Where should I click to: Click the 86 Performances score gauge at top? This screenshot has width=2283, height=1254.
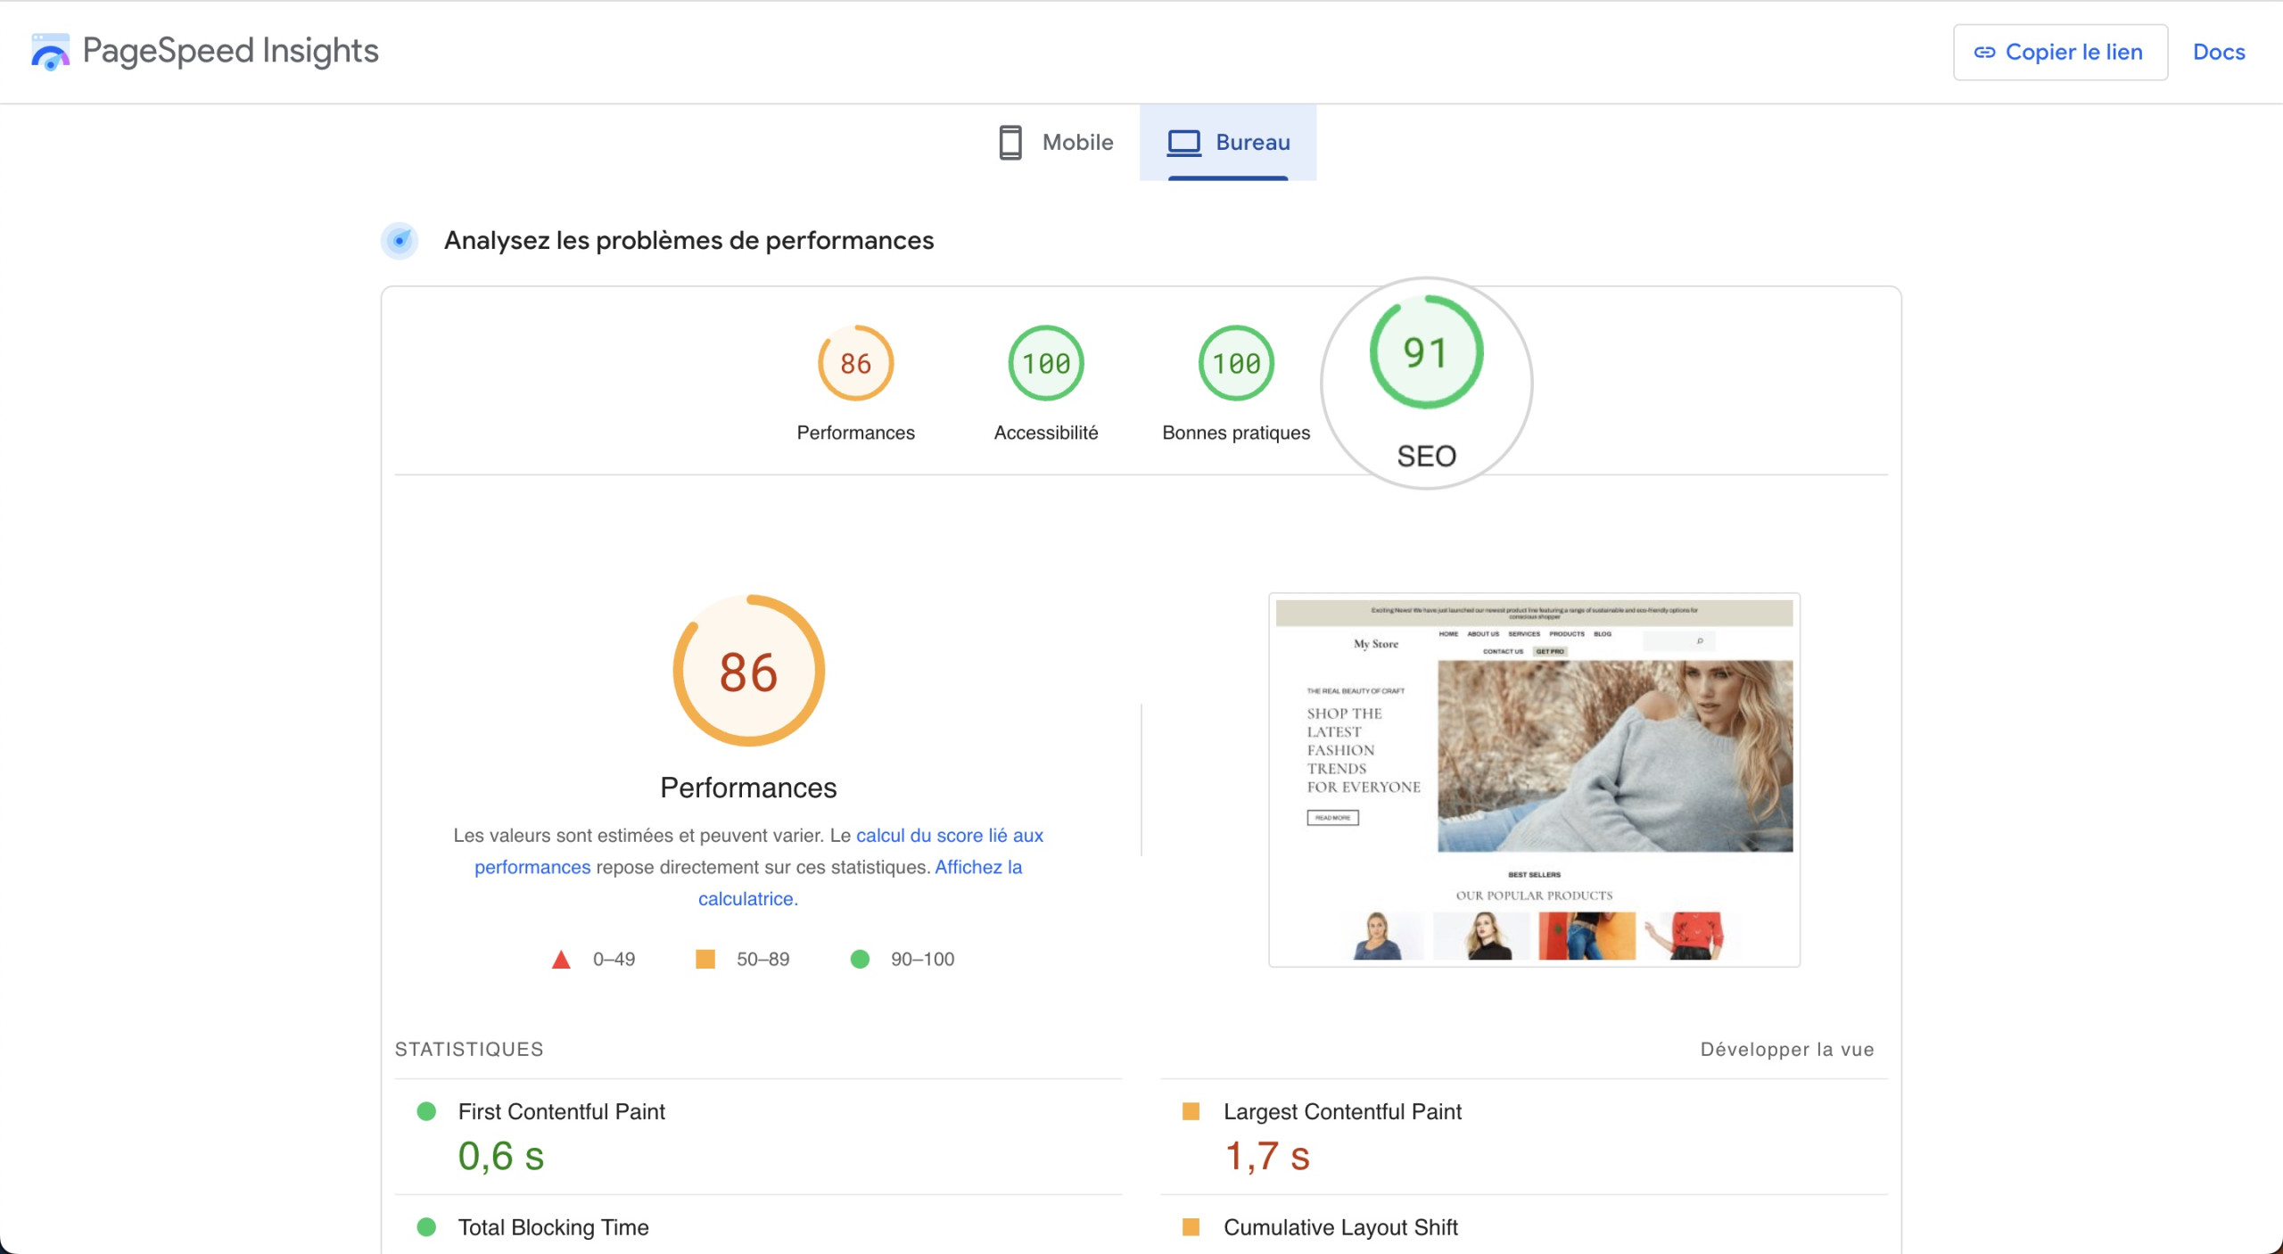[x=855, y=363]
